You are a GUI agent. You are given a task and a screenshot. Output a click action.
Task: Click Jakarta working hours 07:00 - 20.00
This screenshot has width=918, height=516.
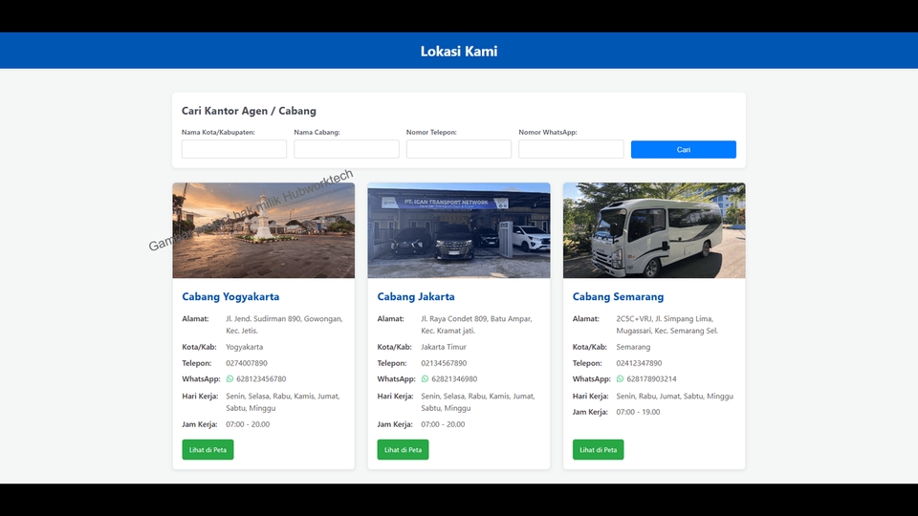pos(443,424)
